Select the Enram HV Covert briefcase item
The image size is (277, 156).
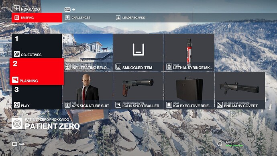point(240,90)
